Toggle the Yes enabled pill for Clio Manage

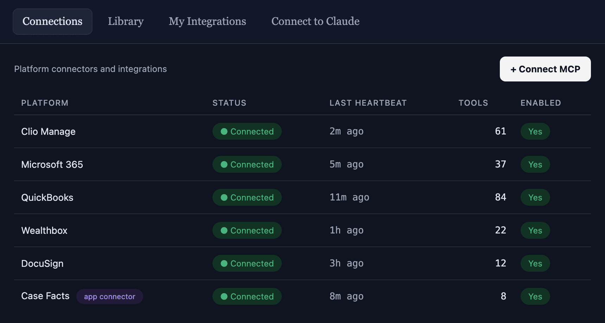point(535,131)
